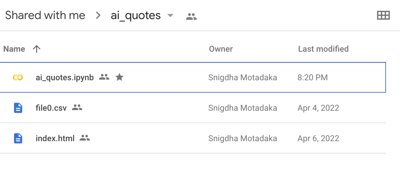
Task: Click the Owner column header
Action: (x=221, y=49)
